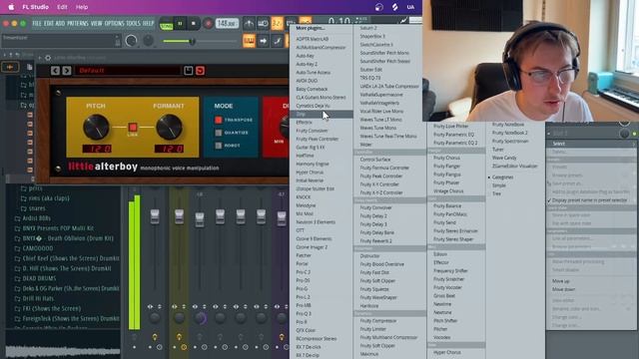The width and height of the screenshot is (639, 359).
Task: Click the 3:2 step countdown icon
Action: (x=278, y=24)
